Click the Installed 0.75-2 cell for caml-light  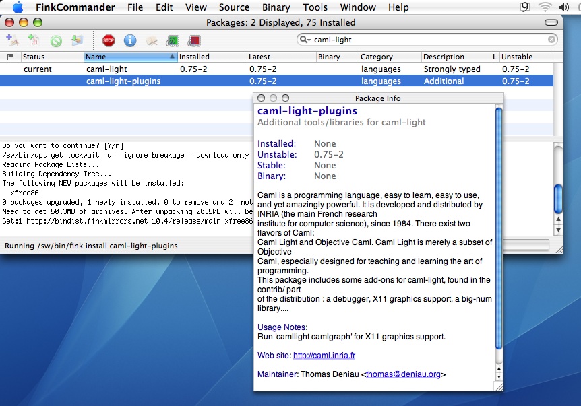(x=193, y=69)
